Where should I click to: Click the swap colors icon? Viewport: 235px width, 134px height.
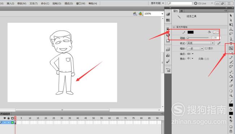[231, 121]
